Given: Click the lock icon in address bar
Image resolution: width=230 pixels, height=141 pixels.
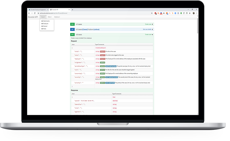Looking at the screenshot, I should (x=38, y=13).
